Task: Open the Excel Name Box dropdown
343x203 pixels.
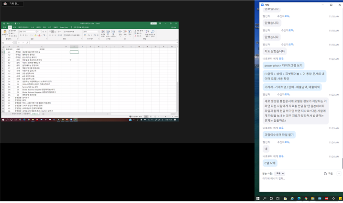Action: pos(16,43)
